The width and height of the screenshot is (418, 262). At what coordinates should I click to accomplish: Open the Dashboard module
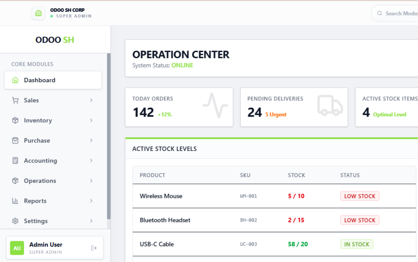click(53, 80)
